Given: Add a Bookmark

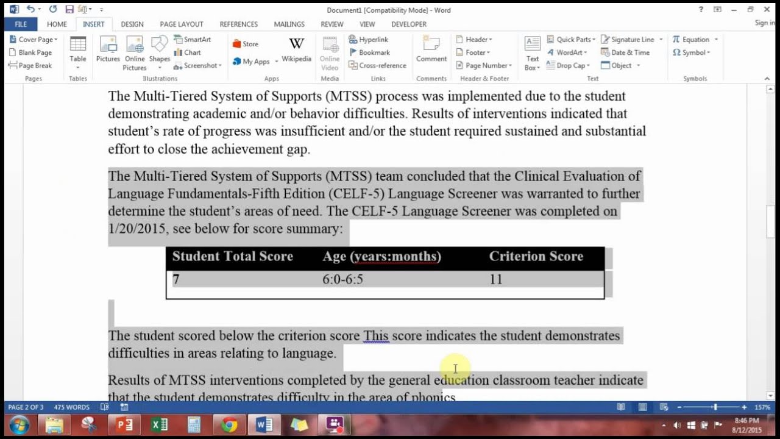Looking at the screenshot, I should [369, 52].
